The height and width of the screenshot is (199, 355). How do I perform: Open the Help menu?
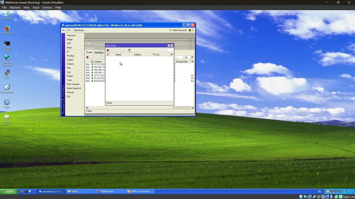pos(58,7)
